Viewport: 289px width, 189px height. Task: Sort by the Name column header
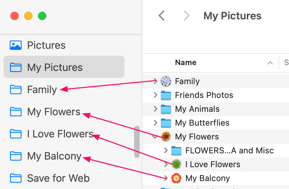(x=186, y=63)
